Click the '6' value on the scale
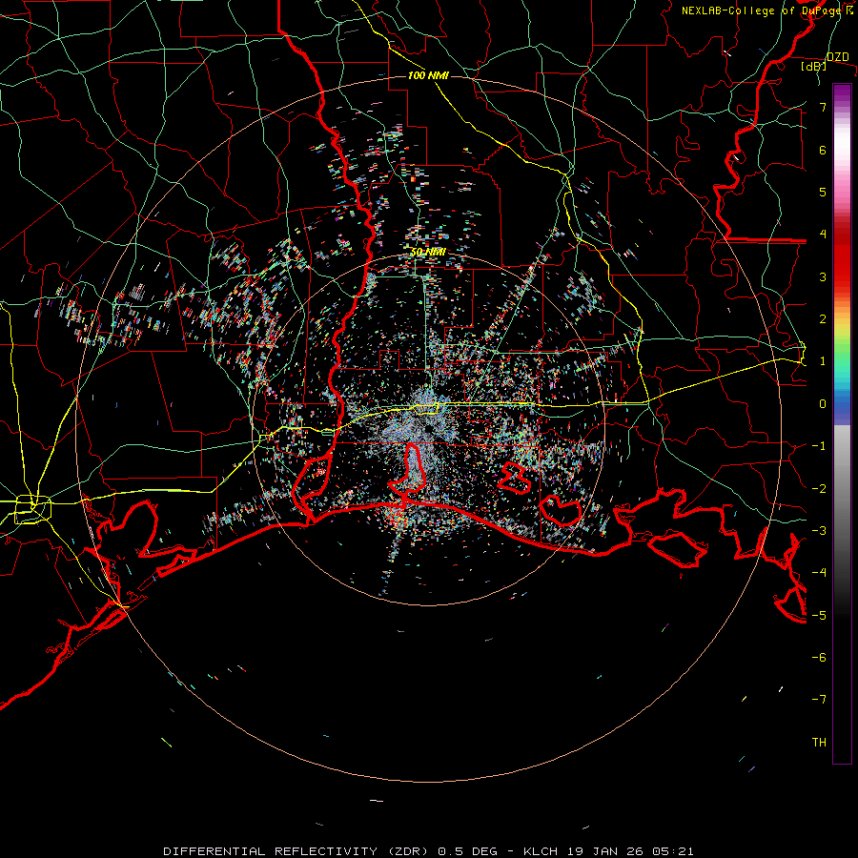The height and width of the screenshot is (858, 858). (x=823, y=150)
